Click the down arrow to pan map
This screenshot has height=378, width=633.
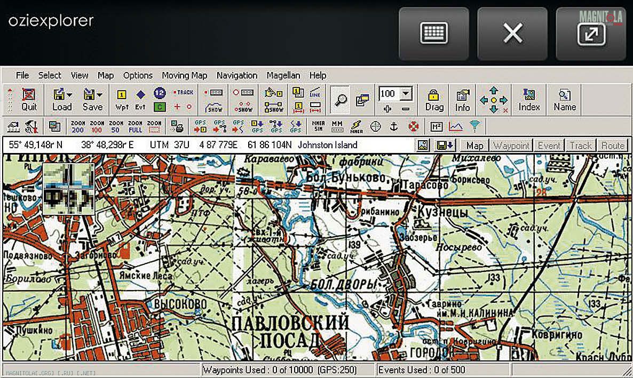493,109
